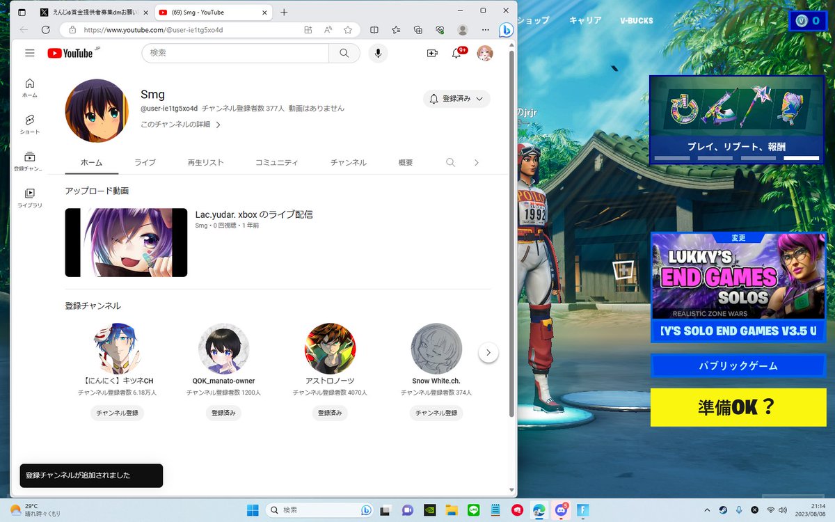The height and width of the screenshot is (522, 835).
Task: Open the アストロノーツ channel avatar
Action: 330,349
